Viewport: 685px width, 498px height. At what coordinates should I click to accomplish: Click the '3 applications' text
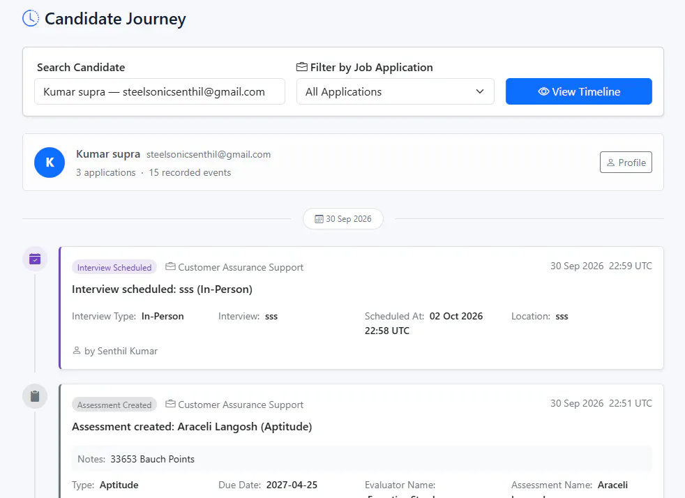tap(106, 172)
